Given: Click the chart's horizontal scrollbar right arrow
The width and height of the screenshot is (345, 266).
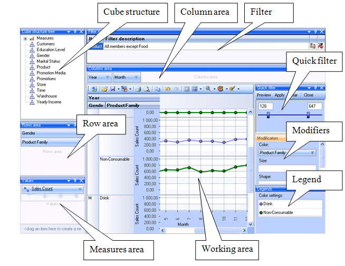Looking at the screenshot, I should 244,230.
